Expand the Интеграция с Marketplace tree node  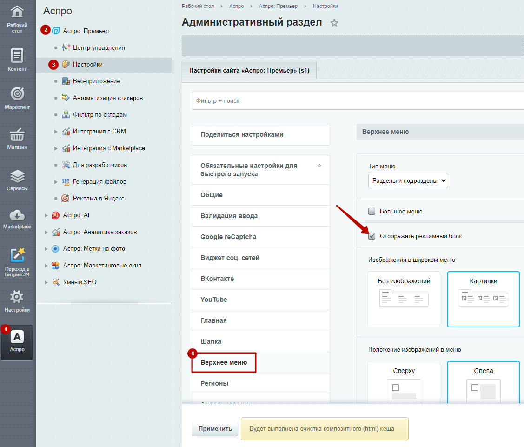[56, 148]
